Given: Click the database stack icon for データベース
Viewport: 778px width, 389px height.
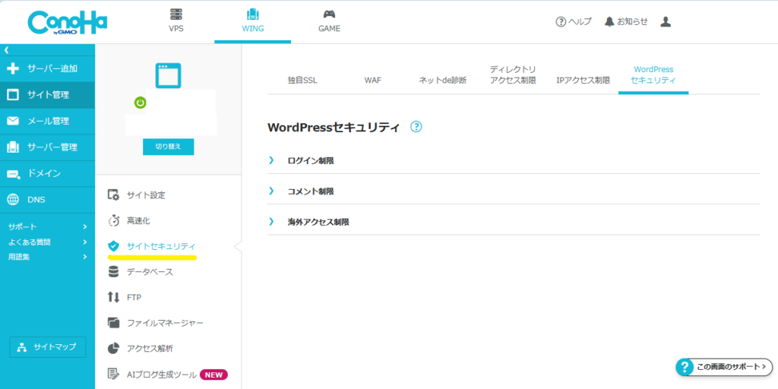Looking at the screenshot, I should point(114,272).
